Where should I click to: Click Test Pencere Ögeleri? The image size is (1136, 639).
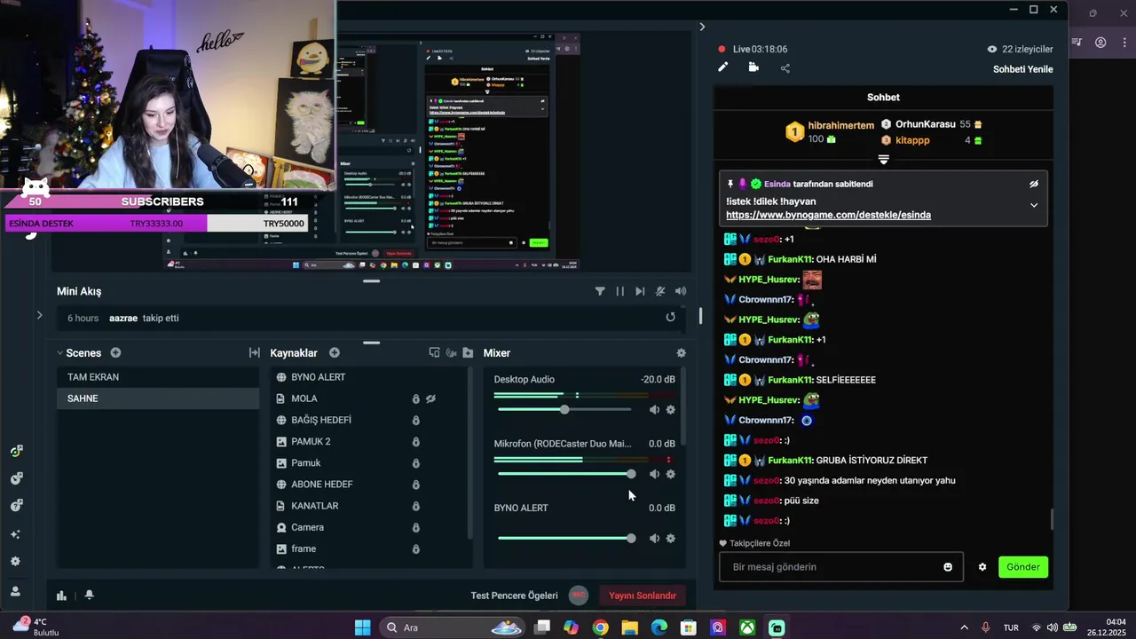514,596
